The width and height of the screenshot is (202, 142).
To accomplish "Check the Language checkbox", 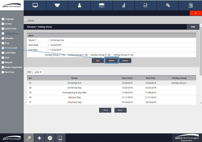I will (3, 19).
